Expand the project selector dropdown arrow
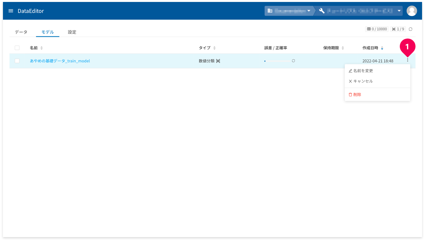The width and height of the screenshot is (425, 241). tap(399, 11)
